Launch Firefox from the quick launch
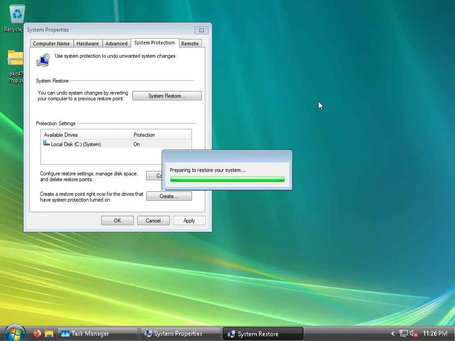455x341 pixels. (x=37, y=334)
